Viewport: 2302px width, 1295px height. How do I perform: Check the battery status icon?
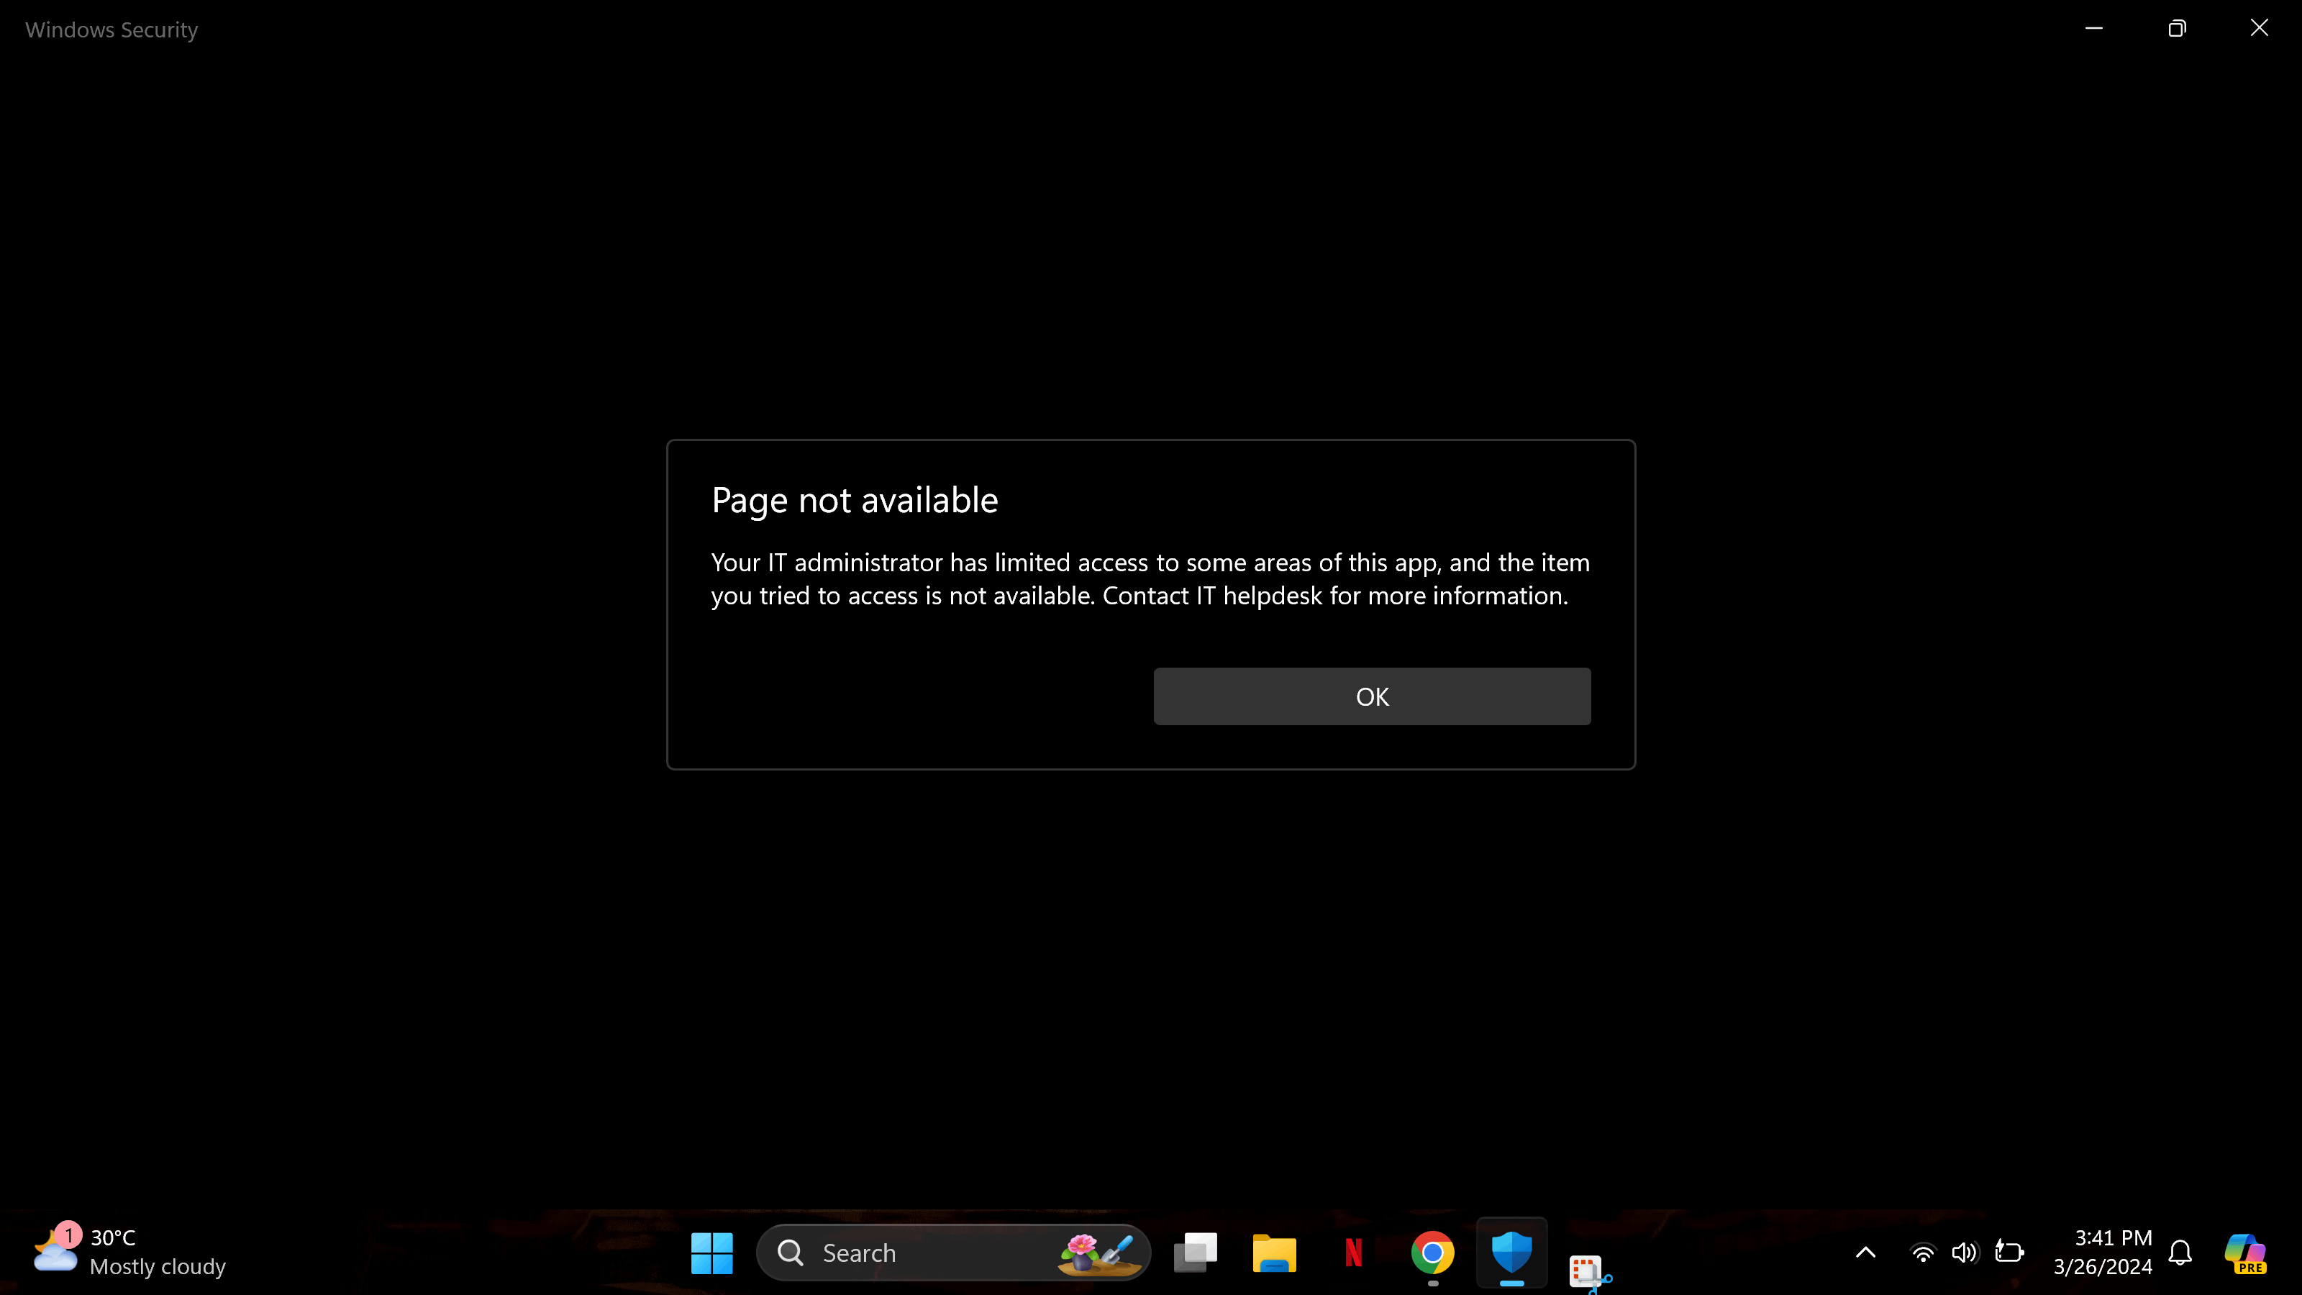click(x=2009, y=1253)
